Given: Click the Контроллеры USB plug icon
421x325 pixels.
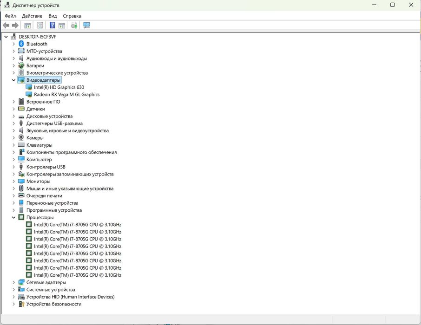Looking at the screenshot, I should [21, 167].
